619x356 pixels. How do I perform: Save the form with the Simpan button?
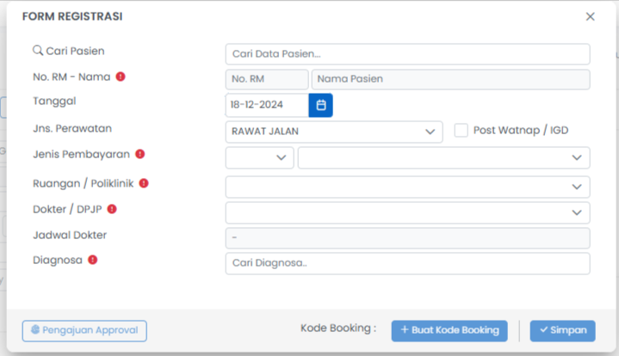coord(562,330)
